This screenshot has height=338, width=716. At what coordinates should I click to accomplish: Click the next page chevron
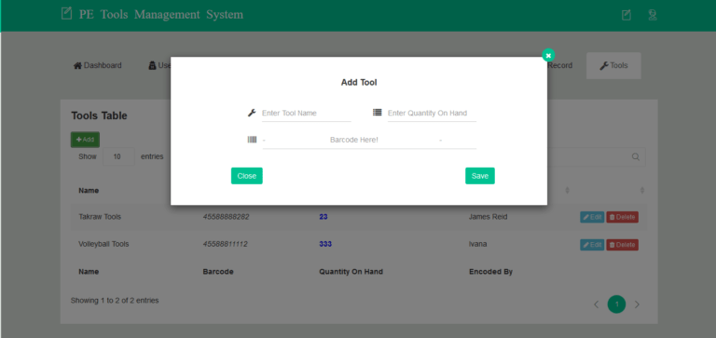[637, 304]
